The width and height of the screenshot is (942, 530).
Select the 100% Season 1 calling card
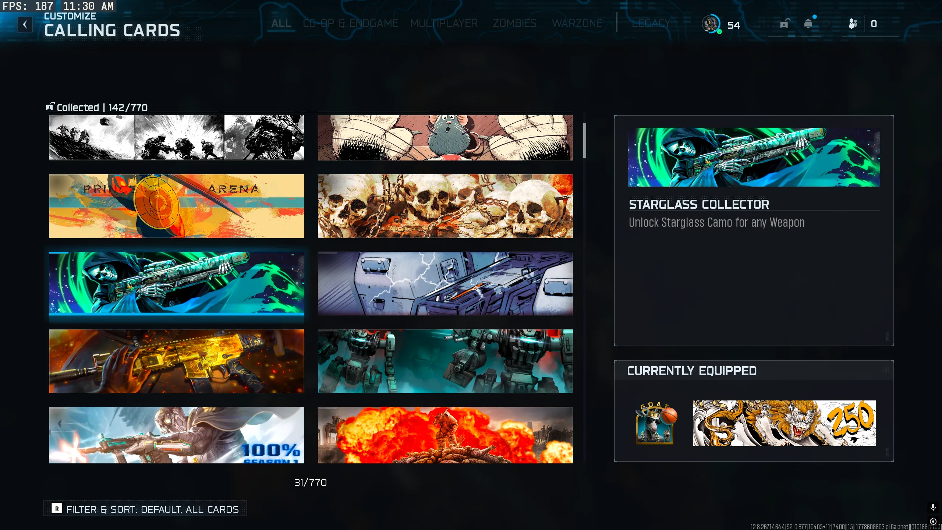pos(177,435)
